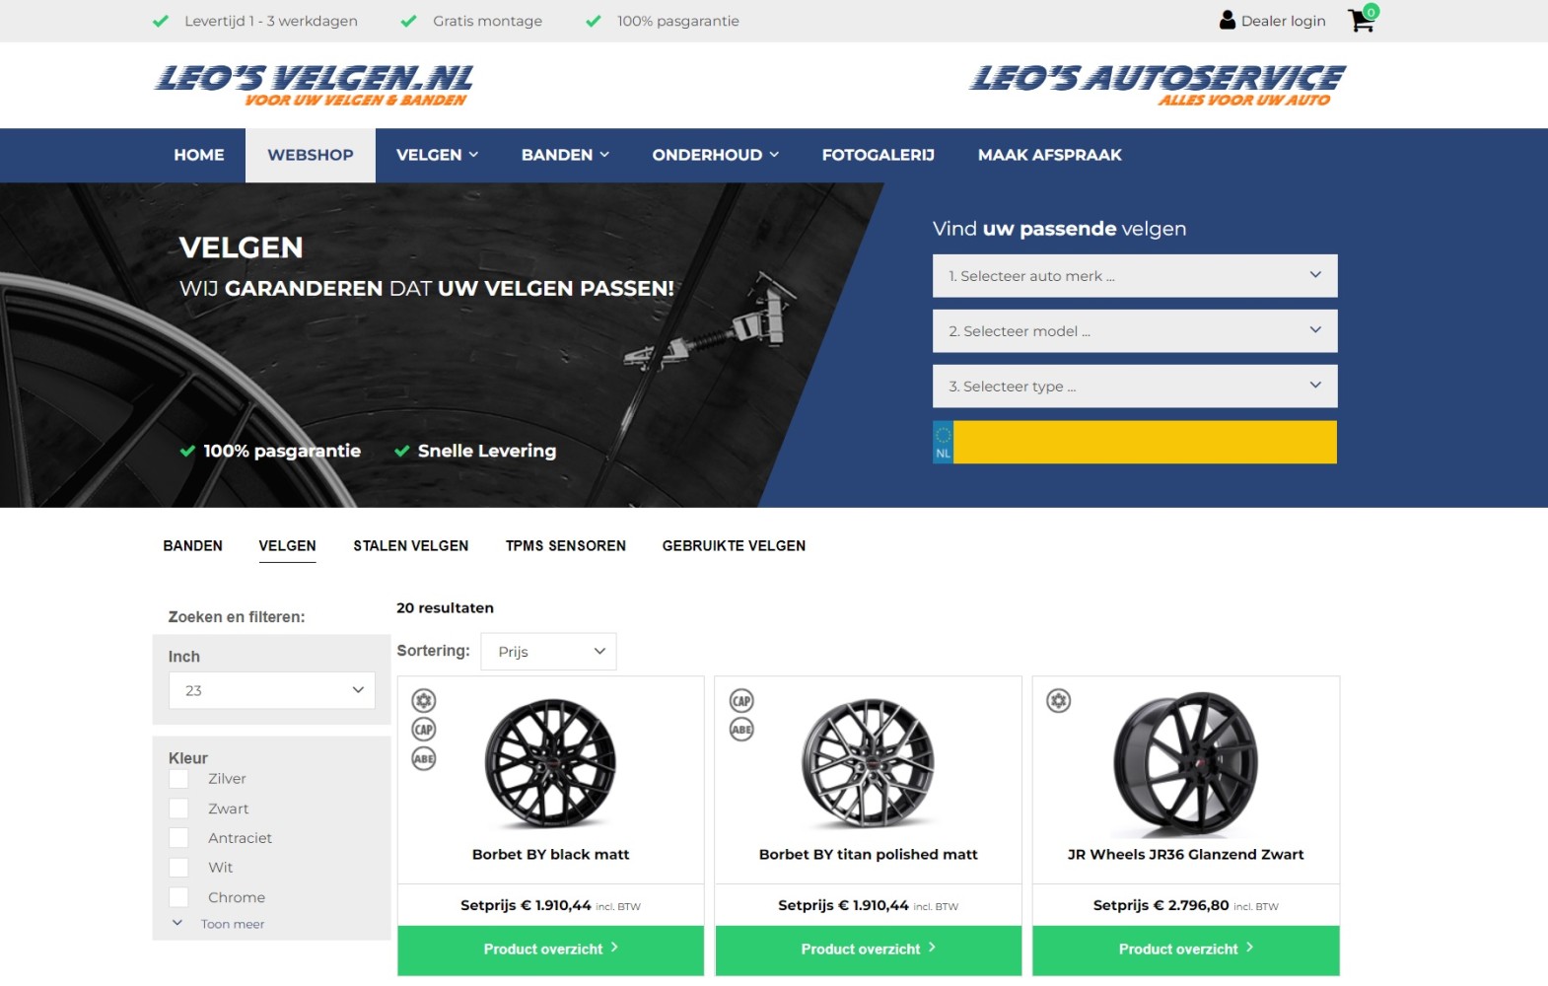
Task: Click the Borbet BY titan polished matt title
Action: click(869, 855)
